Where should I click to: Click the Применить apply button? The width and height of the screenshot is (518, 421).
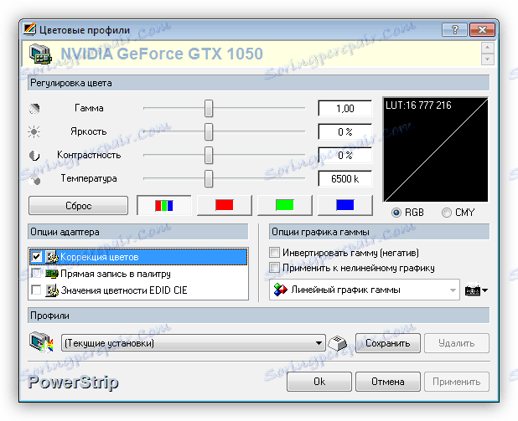click(x=457, y=382)
